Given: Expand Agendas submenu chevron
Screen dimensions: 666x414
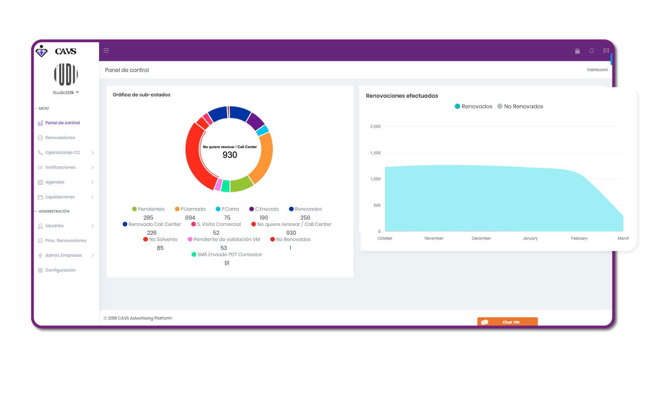Looking at the screenshot, I should [92, 182].
